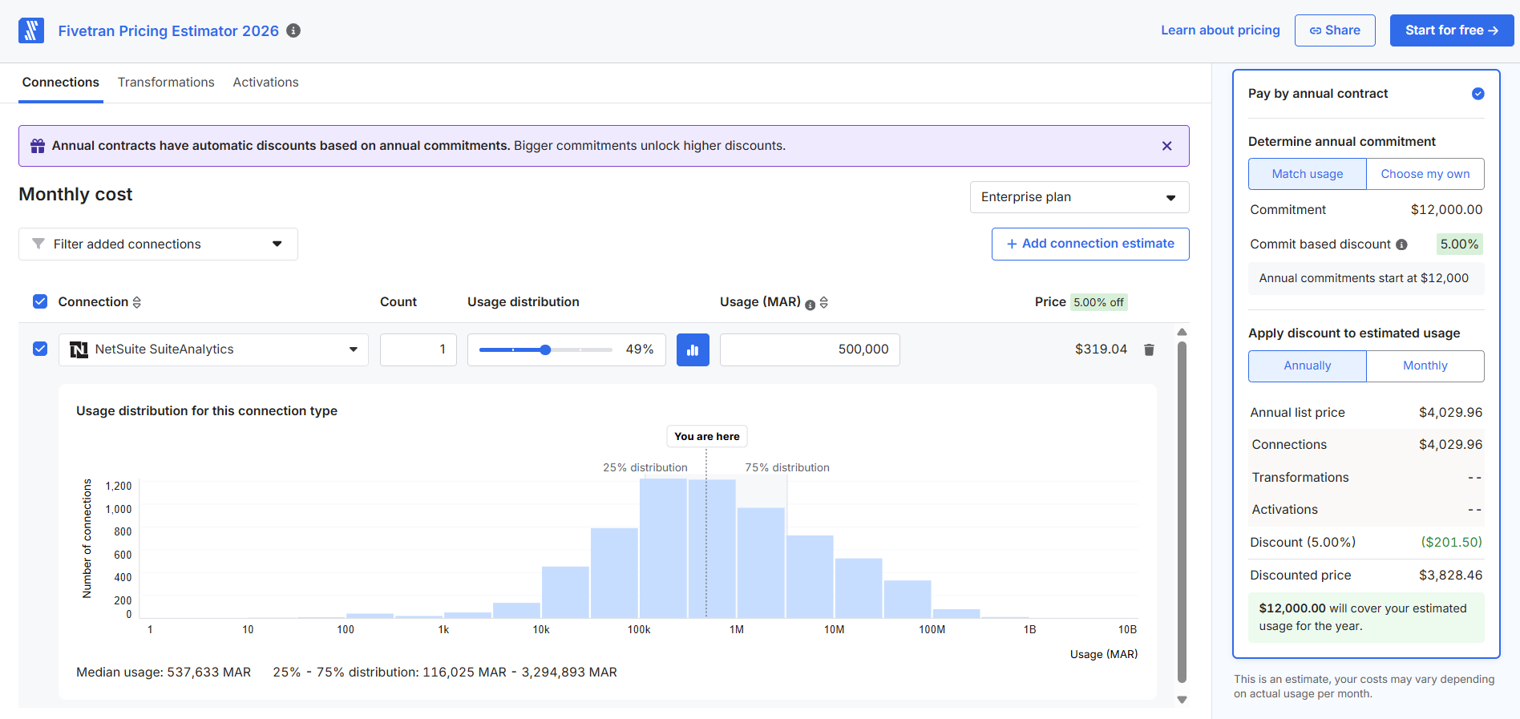Screen dimensions: 1520x719
Task: Click the Discounted price $3,828.46 value
Action: tap(1450, 576)
